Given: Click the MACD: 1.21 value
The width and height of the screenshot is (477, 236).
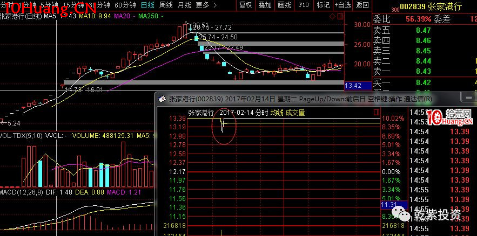Looking at the screenshot, I should click(x=124, y=192).
